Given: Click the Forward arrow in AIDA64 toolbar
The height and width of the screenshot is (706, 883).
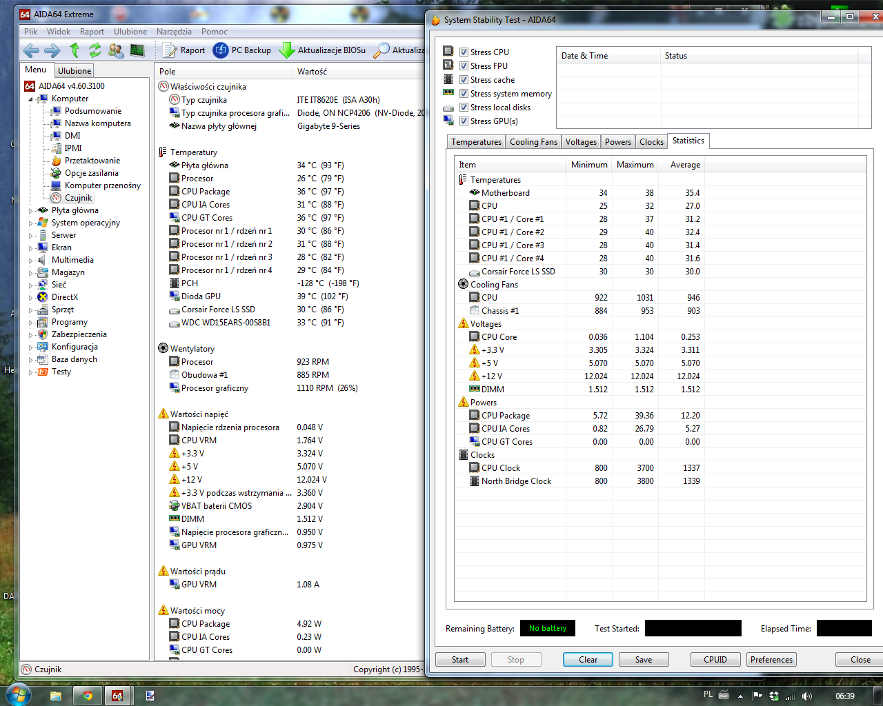Looking at the screenshot, I should tap(52, 50).
